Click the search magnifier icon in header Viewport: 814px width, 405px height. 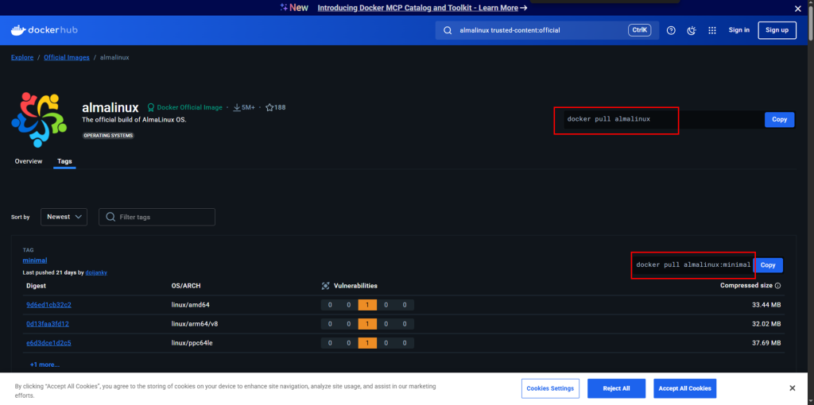click(448, 31)
